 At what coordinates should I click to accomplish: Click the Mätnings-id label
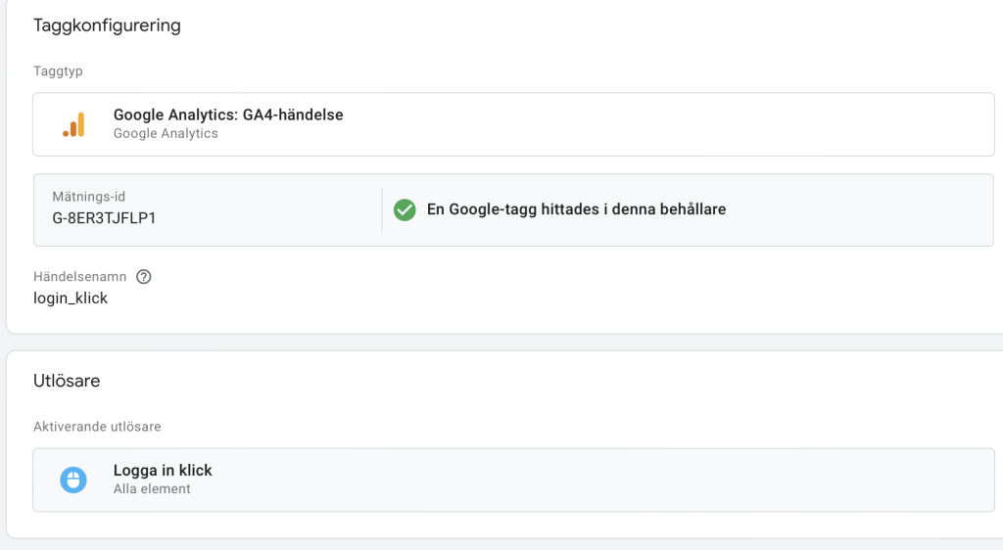(89, 197)
